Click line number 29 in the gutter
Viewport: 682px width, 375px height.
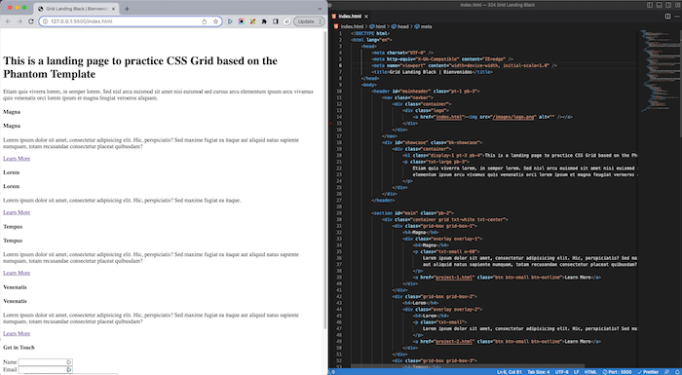click(x=339, y=212)
